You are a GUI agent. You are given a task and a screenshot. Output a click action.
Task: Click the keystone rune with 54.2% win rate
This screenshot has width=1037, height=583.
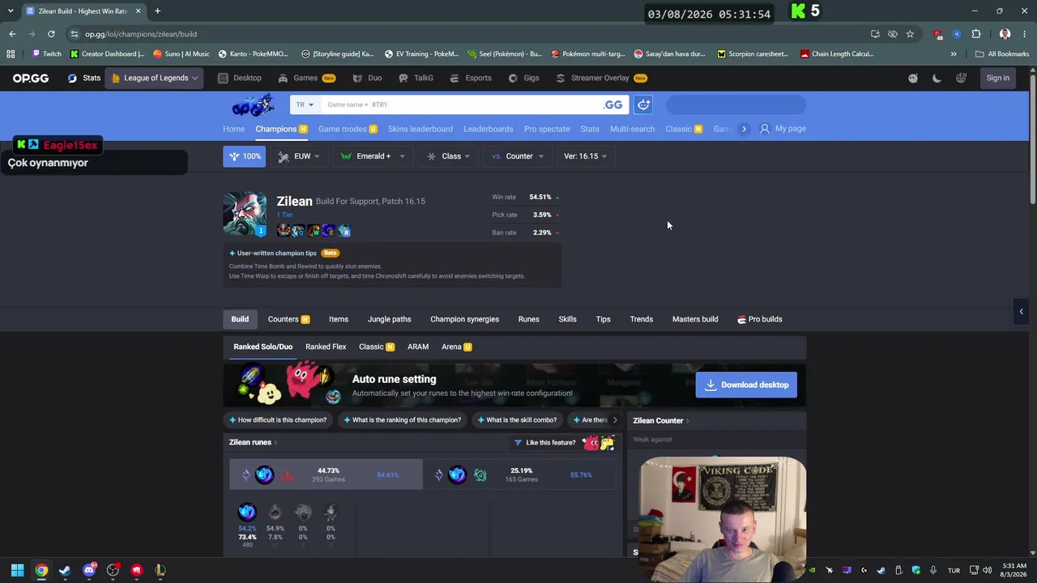pyautogui.click(x=247, y=512)
